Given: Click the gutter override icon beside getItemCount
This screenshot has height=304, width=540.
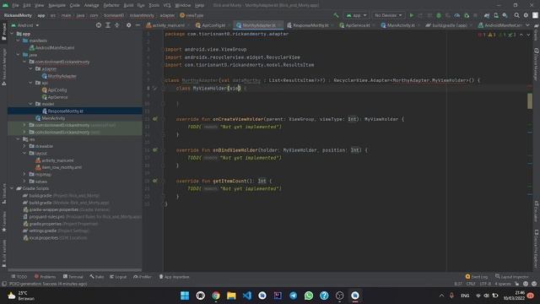Looking at the screenshot, I should 155,181.
